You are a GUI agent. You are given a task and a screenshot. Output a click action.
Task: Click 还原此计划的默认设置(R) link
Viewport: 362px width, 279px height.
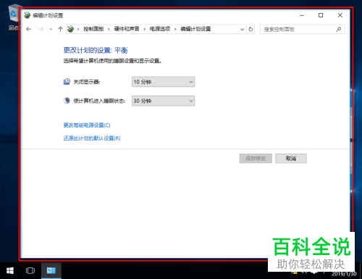click(92, 138)
